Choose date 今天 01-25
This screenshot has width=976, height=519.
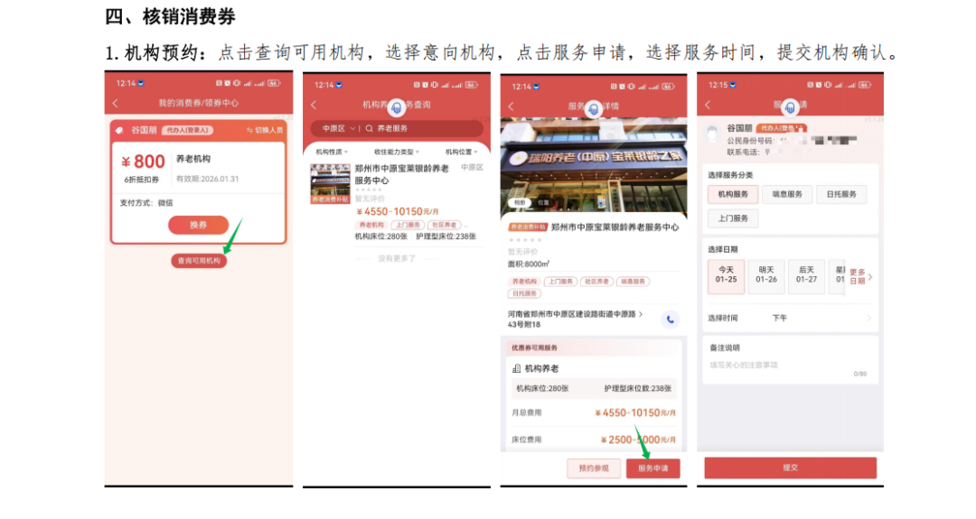click(726, 274)
